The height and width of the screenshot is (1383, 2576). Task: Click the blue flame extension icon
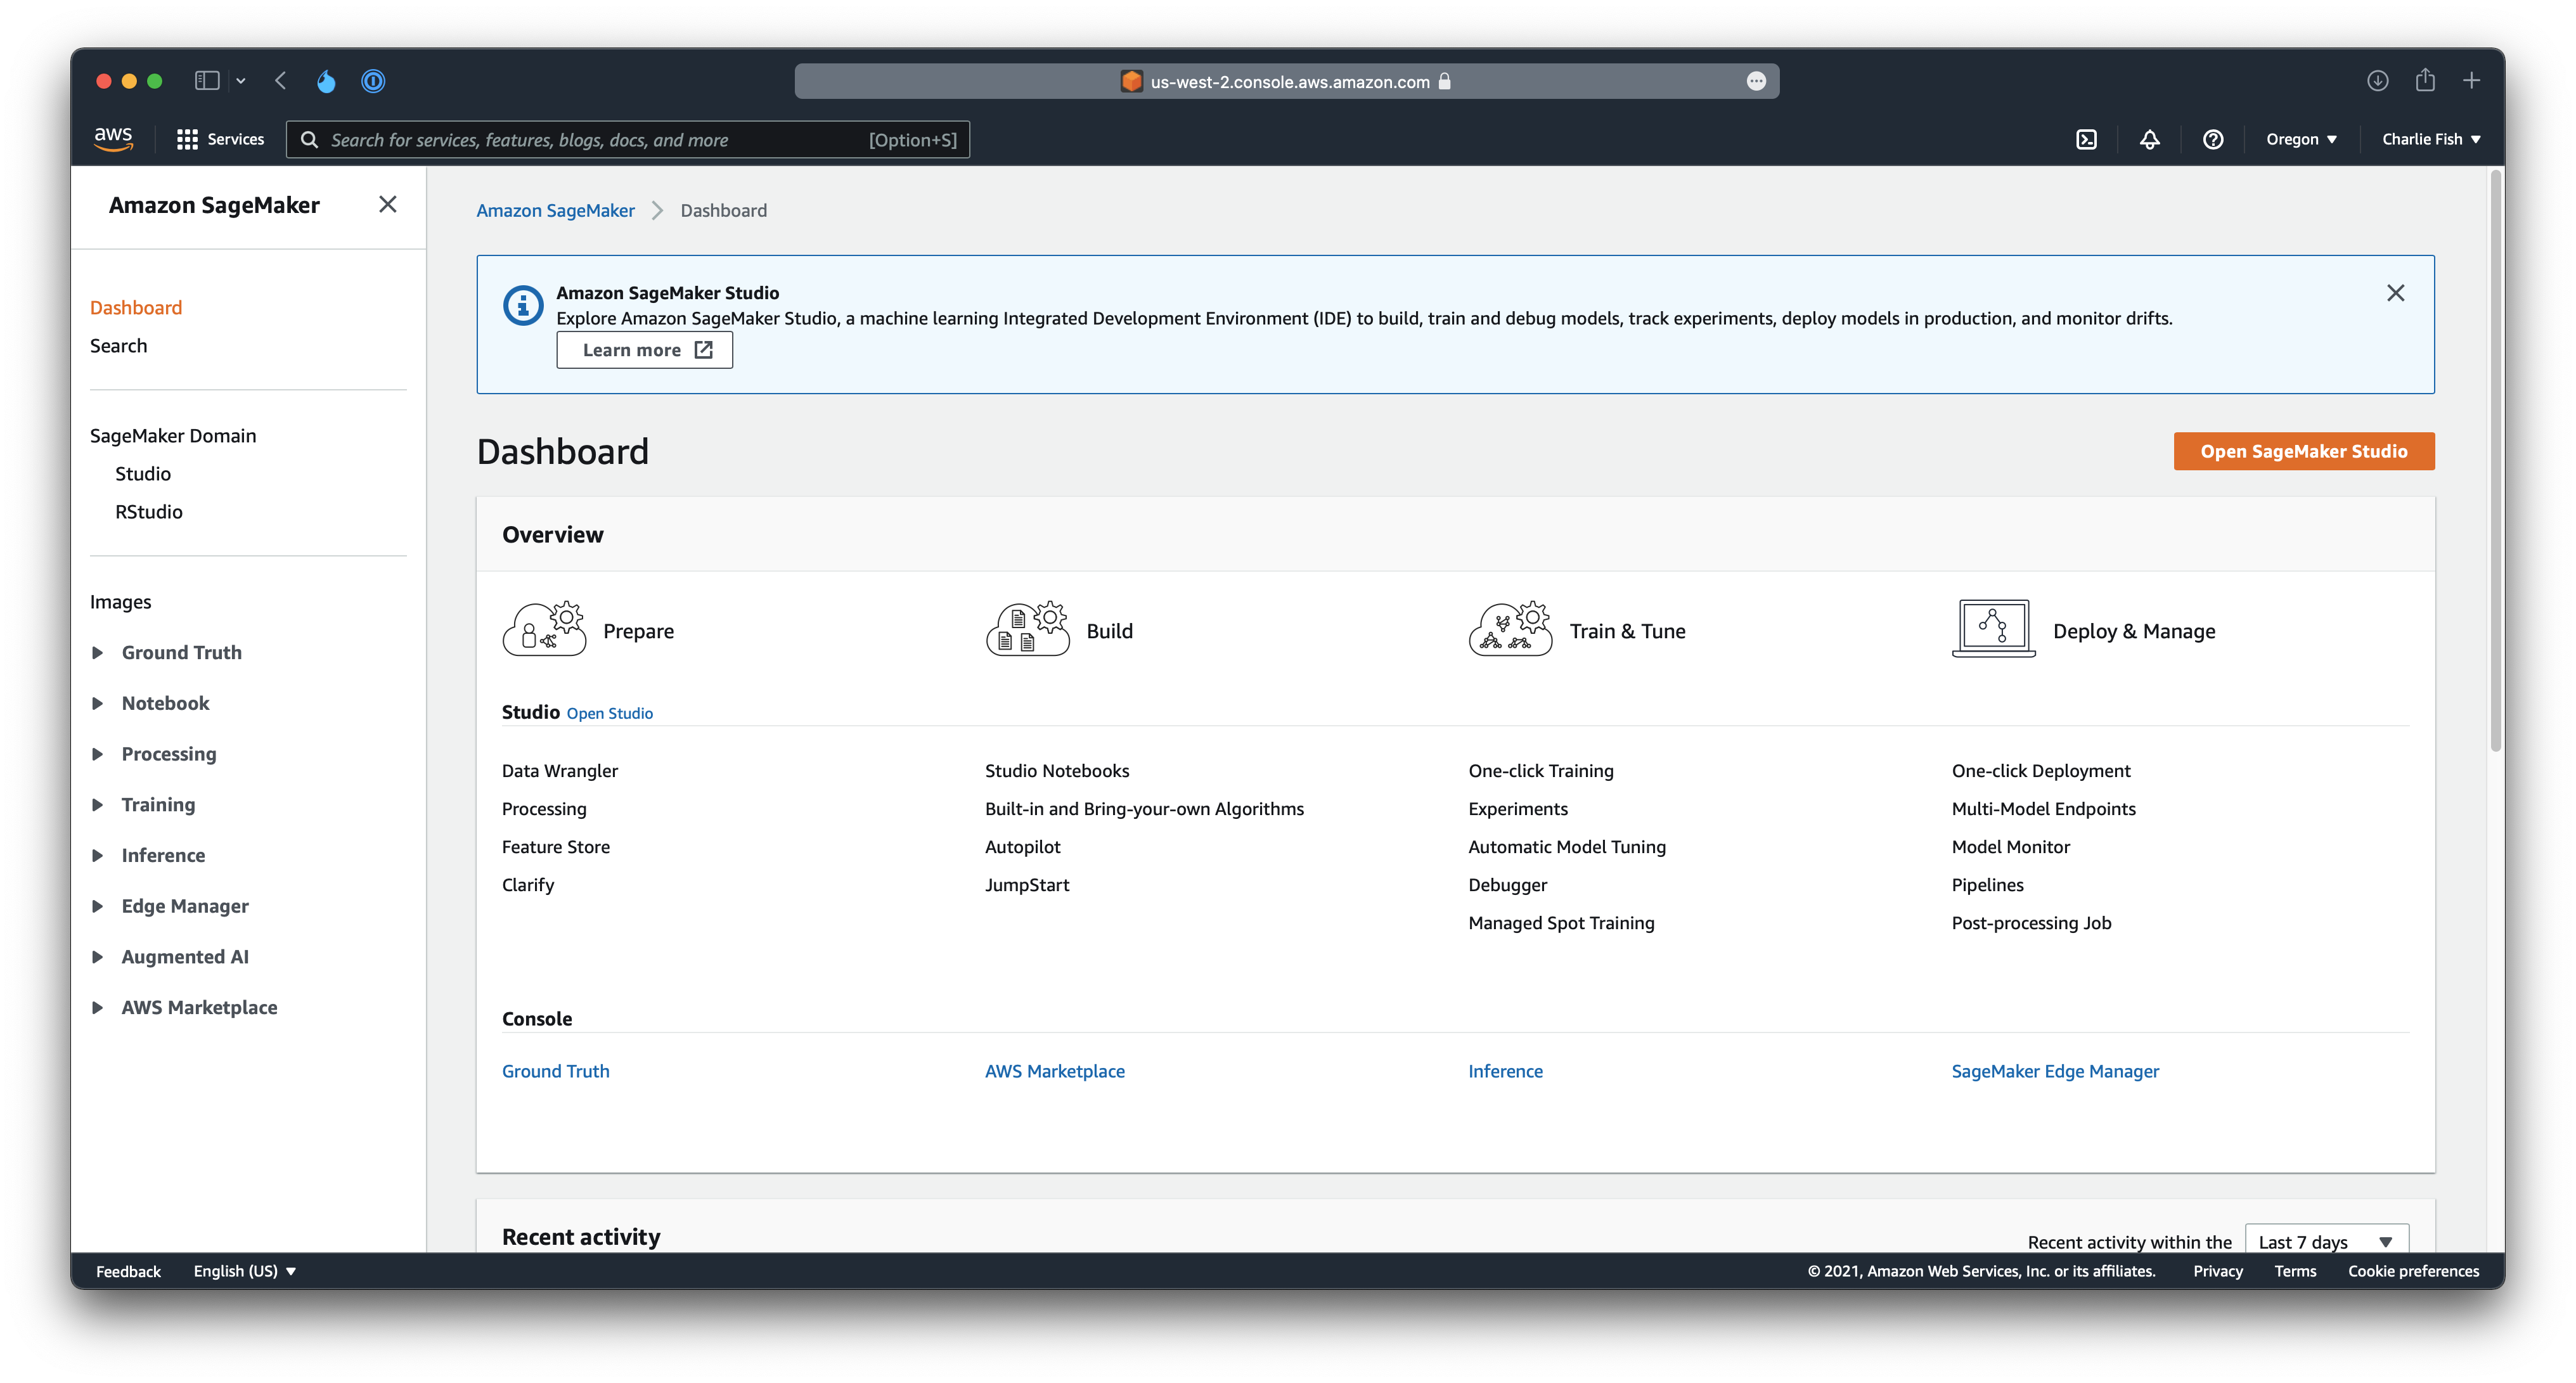[326, 81]
